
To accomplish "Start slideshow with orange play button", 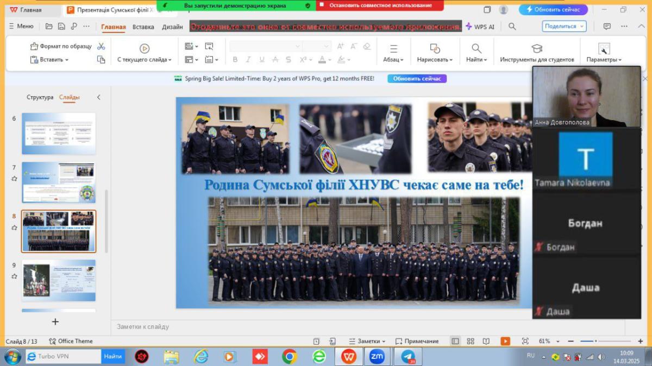I will (x=505, y=341).
